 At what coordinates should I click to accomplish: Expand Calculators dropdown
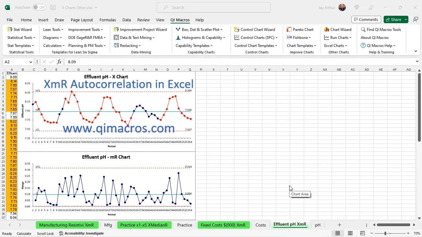click(x=54, y=45)
